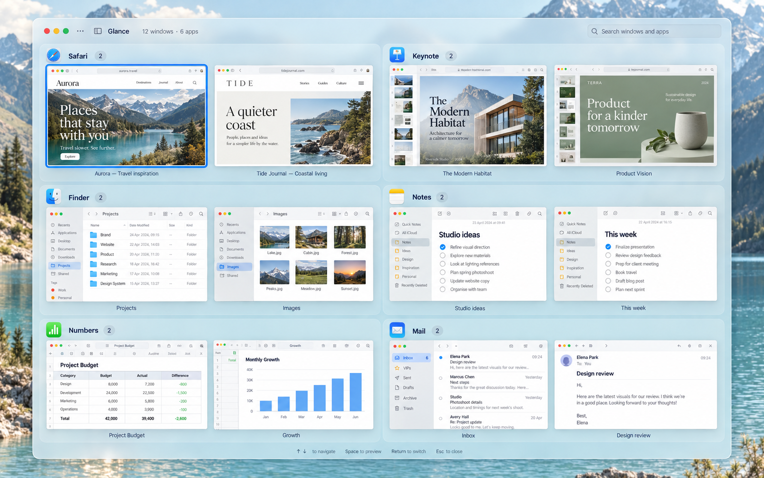
Task: Click forward chevron in Inbox mail window
Action: tap(448, 346)
